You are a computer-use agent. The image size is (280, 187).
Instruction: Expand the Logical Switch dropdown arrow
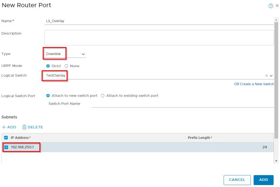(271, 76)
